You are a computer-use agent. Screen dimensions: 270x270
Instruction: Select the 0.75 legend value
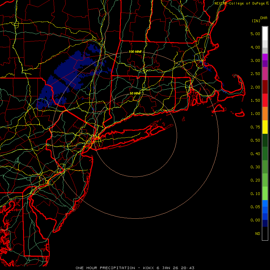click(255, 127)
